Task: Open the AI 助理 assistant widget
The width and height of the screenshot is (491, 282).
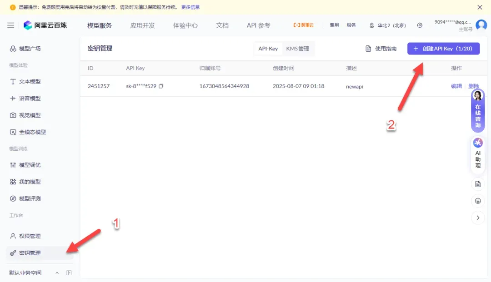Action: (478, 153)
